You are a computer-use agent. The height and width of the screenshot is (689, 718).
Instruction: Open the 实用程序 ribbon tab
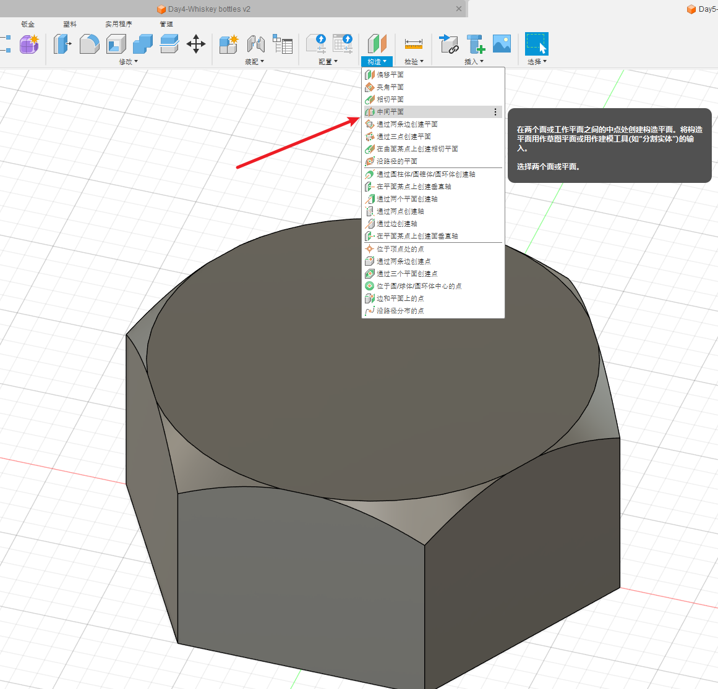[x=118, y=24]
